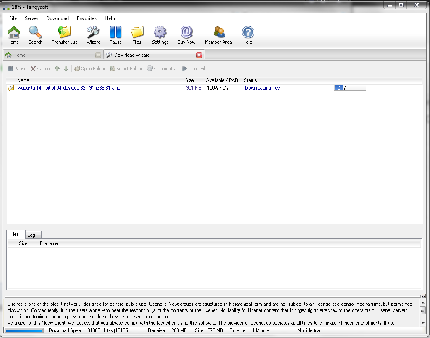
Task: Click the Buy Now @ icon
Action: click(186, 35)
